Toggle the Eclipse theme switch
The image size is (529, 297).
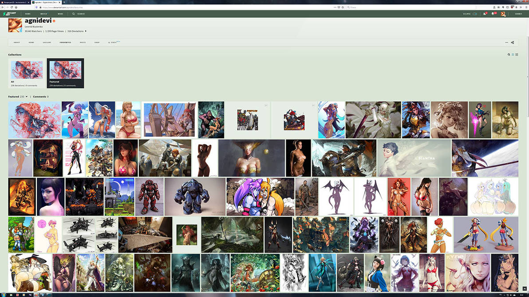click(475, 14)
